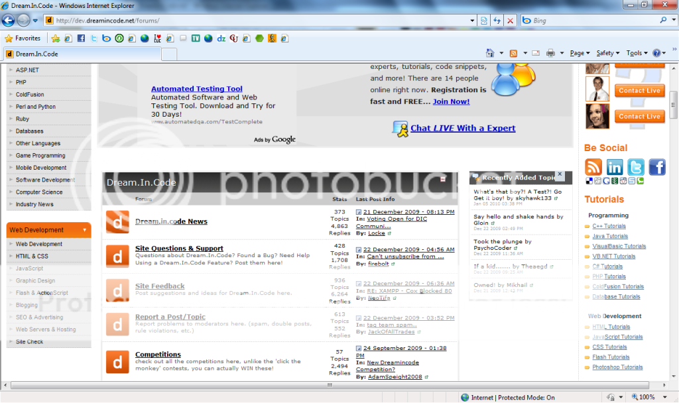Click the Twitter icon under Be Social

(x=636, y=166)
